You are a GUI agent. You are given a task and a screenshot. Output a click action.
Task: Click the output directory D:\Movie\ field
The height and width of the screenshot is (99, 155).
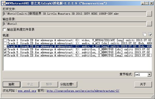pyautogui.click(x=75, y=24)
